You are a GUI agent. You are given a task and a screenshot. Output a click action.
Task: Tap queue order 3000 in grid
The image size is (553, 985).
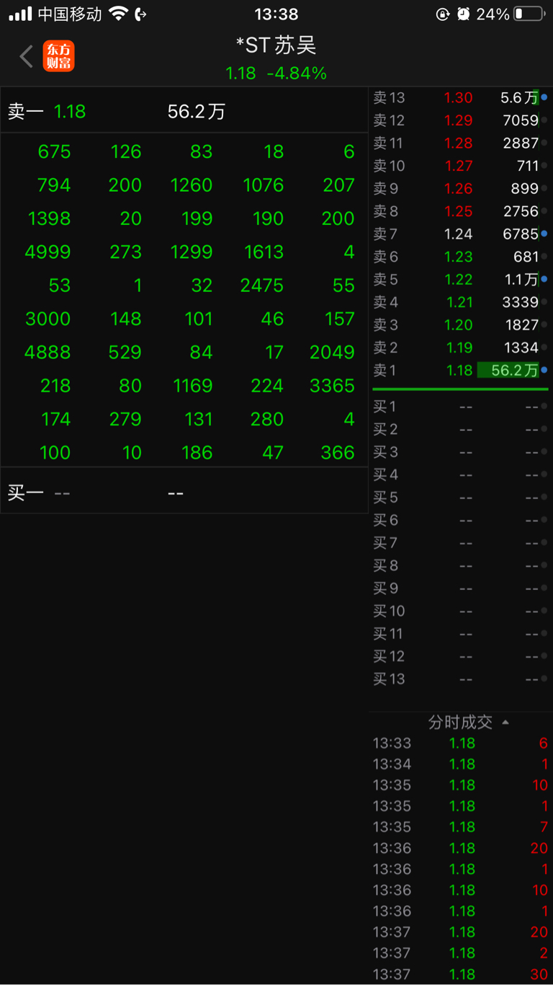tap(48, 319)
